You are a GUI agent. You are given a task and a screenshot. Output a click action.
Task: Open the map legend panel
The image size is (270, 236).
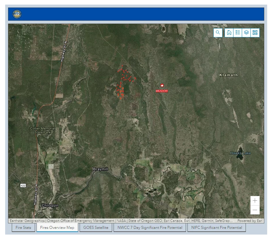point(238,32)
